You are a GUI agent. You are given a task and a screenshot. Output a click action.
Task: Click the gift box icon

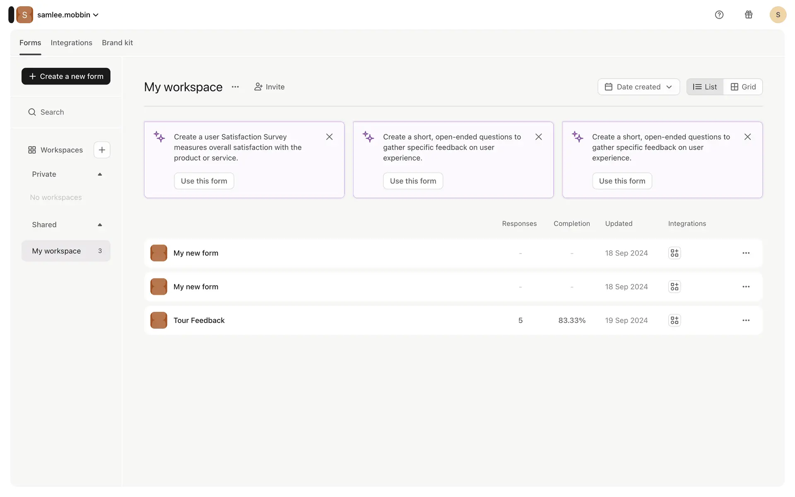tap(749, 15)
